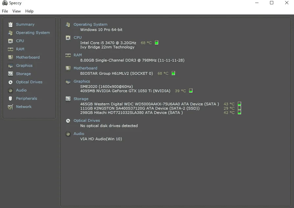
Task: Click the SSD temperature reading 29 °C
Action: pyautogui.click(x=229, y=108)
